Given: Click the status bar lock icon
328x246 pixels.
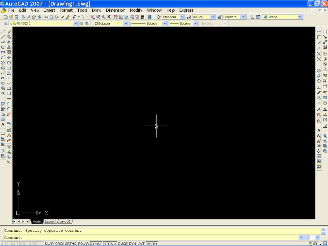Looking at the screenshot, I should click(x=315, y=244).
